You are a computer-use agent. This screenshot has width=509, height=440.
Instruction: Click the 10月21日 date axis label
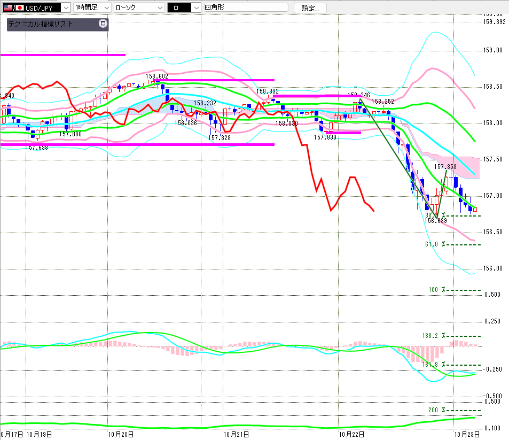pos(236,434)
